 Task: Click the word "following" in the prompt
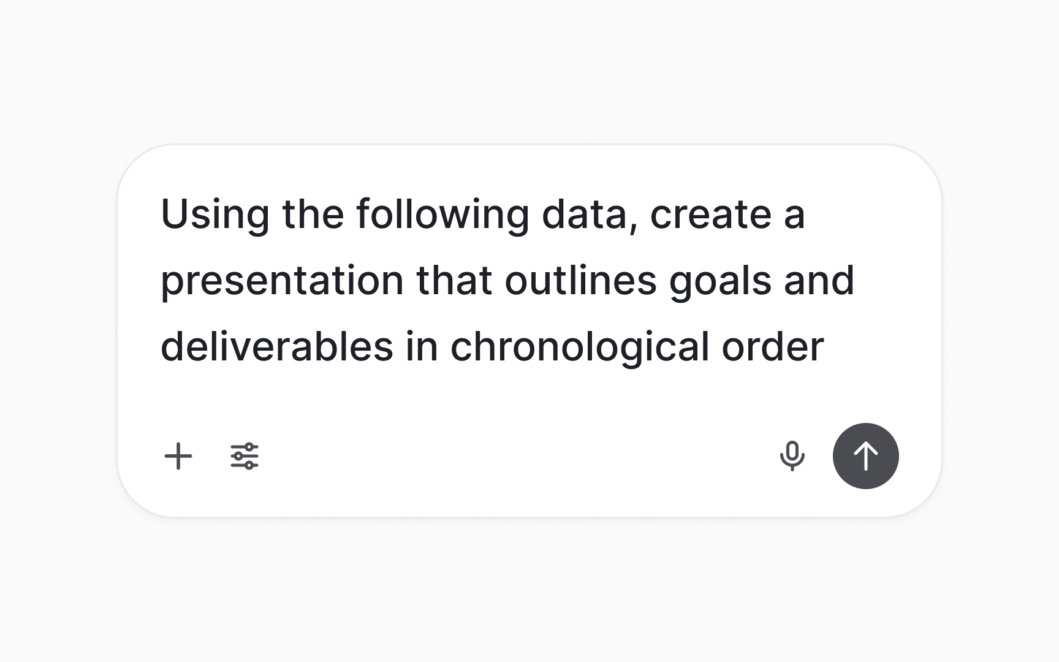[442, 215]
